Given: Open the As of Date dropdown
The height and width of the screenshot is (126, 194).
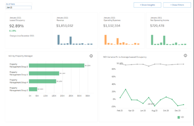Looking at the screenshot, I should point(18,7).
